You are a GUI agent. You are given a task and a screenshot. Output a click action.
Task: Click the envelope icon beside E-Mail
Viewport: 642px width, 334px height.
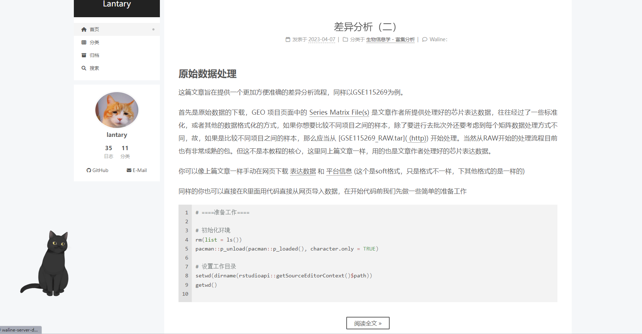[129, 170]
